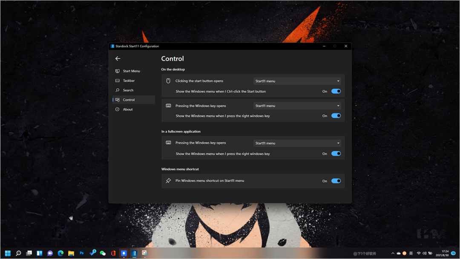Show hidden system tray icons chevron
This screenshot has height=259, width=460.
pyautogui.click(x=393, y=253)
